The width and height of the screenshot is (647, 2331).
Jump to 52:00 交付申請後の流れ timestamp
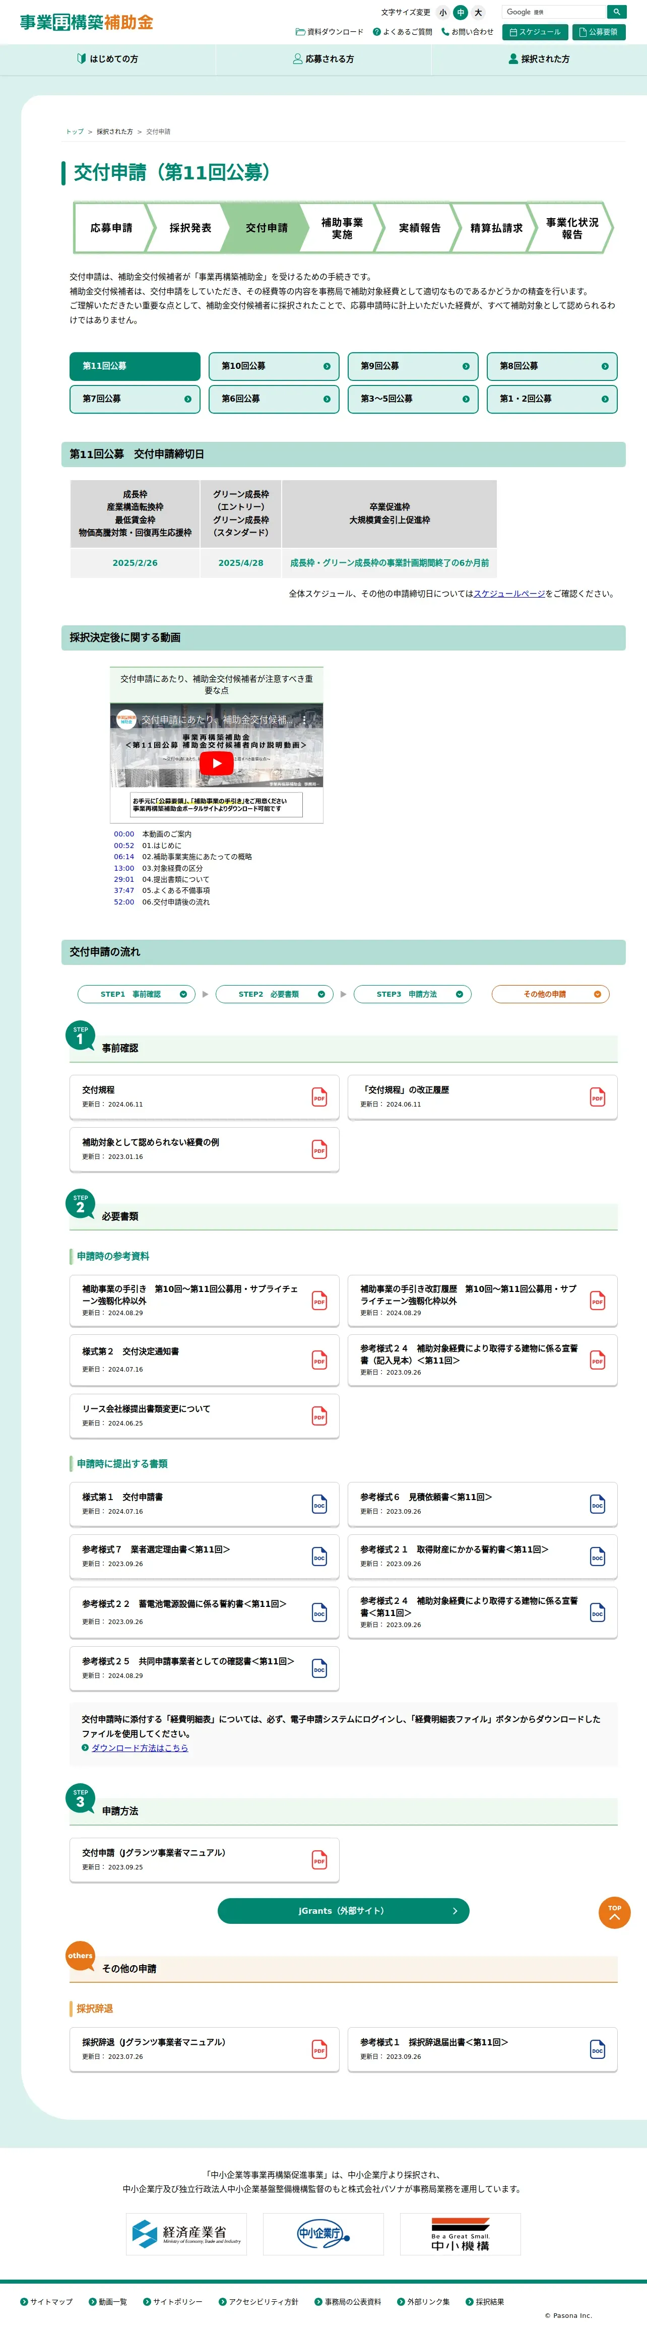click(124, 902)
